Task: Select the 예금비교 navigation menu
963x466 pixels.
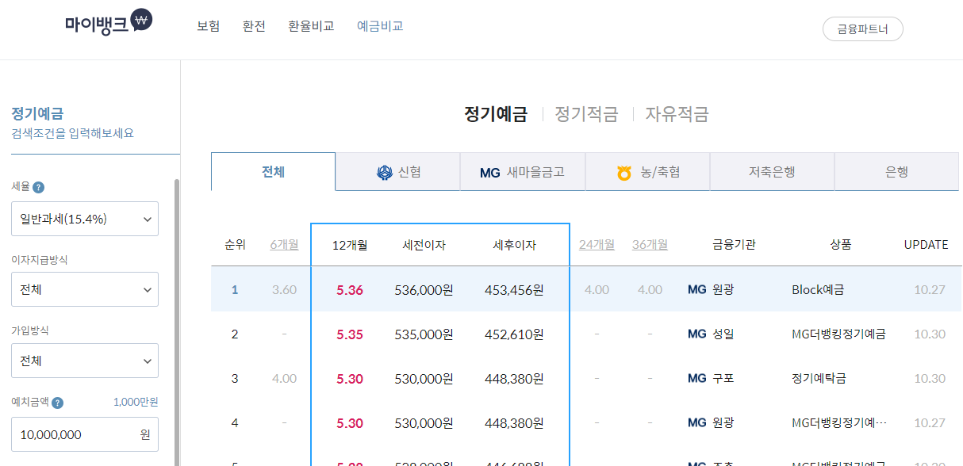Action: click(x=379, y=25)
